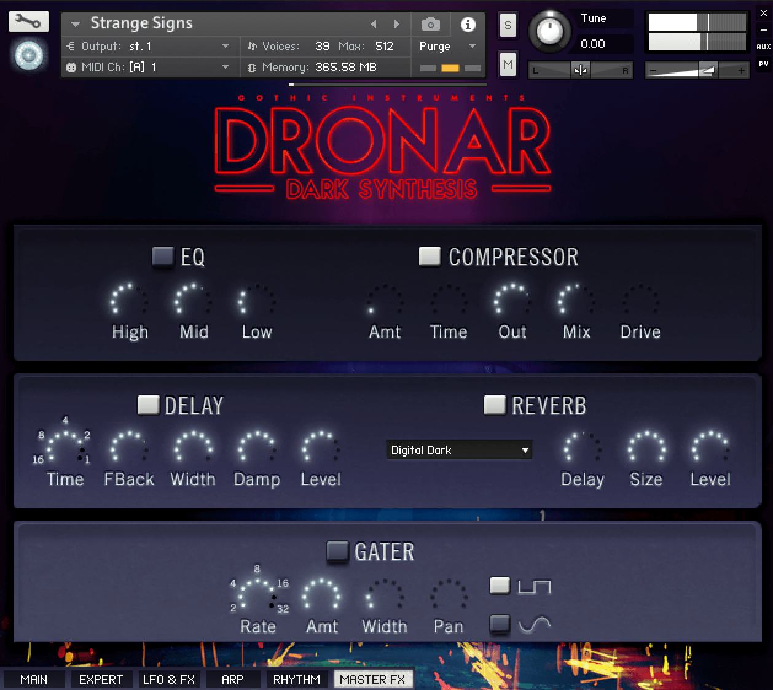The width and height of the screenshot is (773, 690).
Task: Open the LFO & FX tab
Action: point(169,679)
